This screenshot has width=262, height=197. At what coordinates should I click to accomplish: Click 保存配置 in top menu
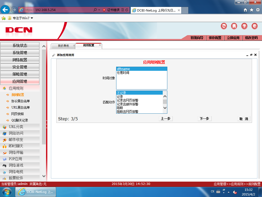point(215,38)
